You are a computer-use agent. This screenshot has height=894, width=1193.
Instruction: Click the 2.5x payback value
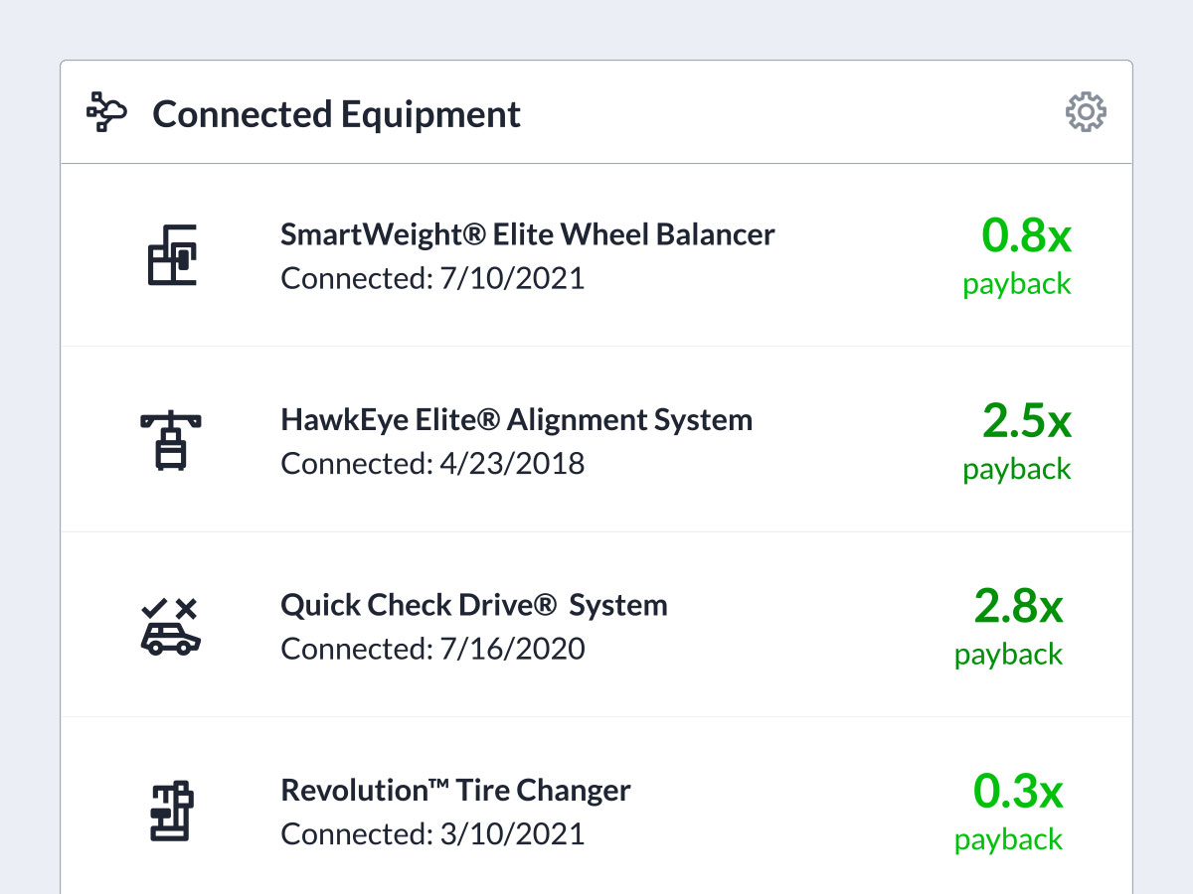[x=1026, y=421]
